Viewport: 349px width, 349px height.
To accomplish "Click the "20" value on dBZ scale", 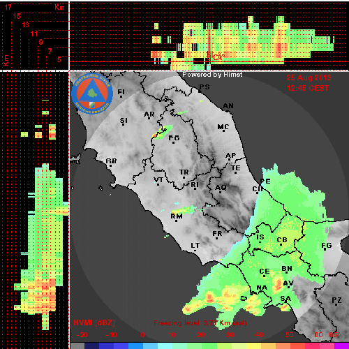I will coord(201,335).
